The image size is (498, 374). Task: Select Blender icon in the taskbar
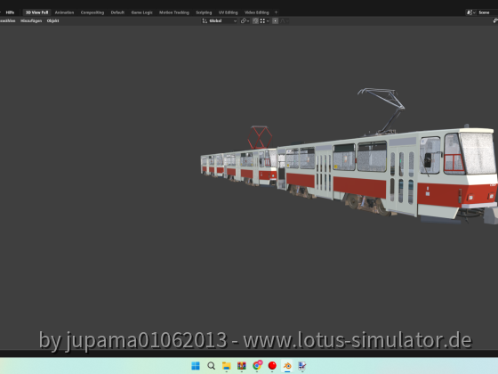287,366
